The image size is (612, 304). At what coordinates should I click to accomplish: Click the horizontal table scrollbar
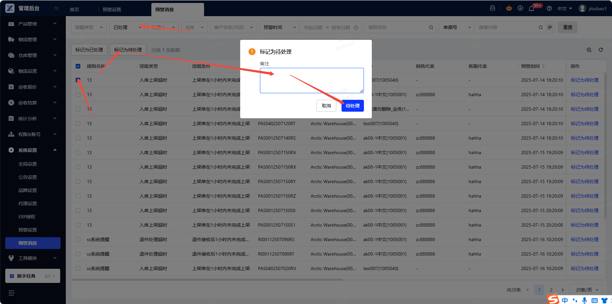coord(207,280)
